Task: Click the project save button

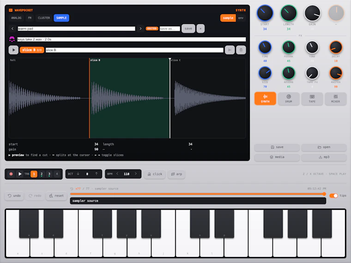Action: 277,147
